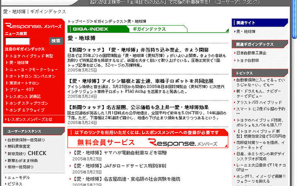The height and width of the screenshot is (186, 297).
Task: Open 無料愛車査定 link
Action: point(19,146)
